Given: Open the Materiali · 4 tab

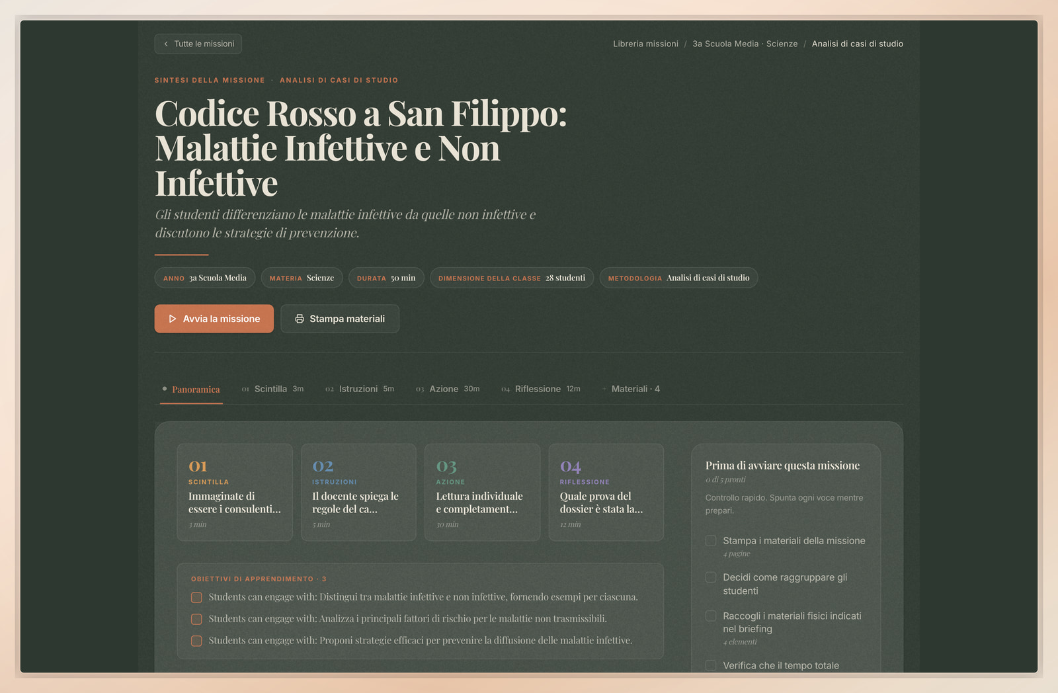Looking at the screenshot, I should [x=631, y=389].
